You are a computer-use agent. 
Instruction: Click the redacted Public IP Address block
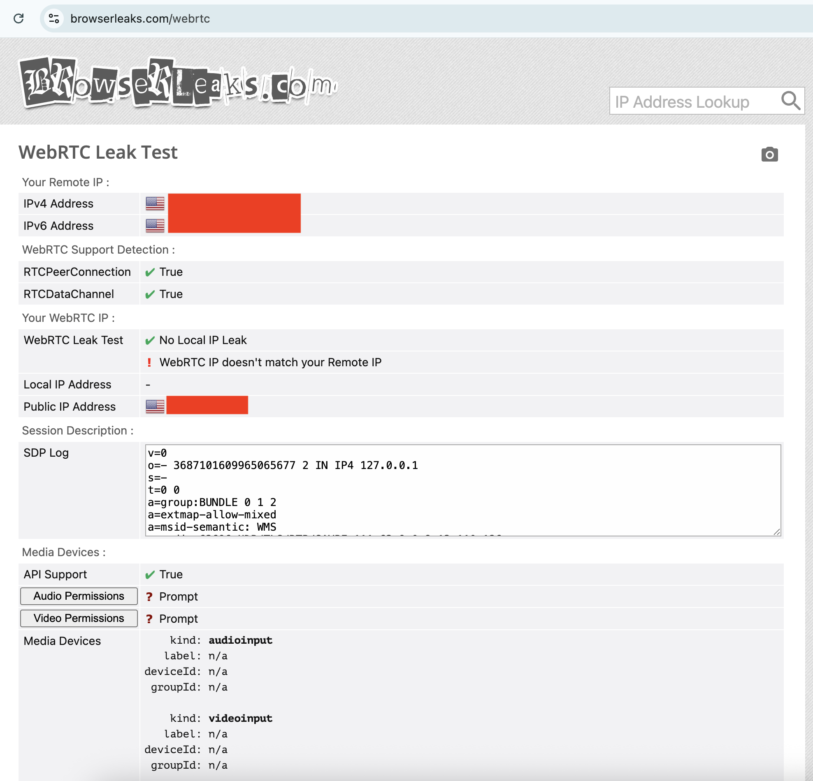coord(207,406)
